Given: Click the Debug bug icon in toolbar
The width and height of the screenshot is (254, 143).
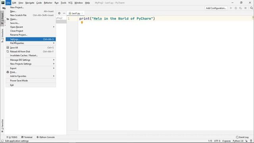Looking at the screenshot, I should point(236,8).
